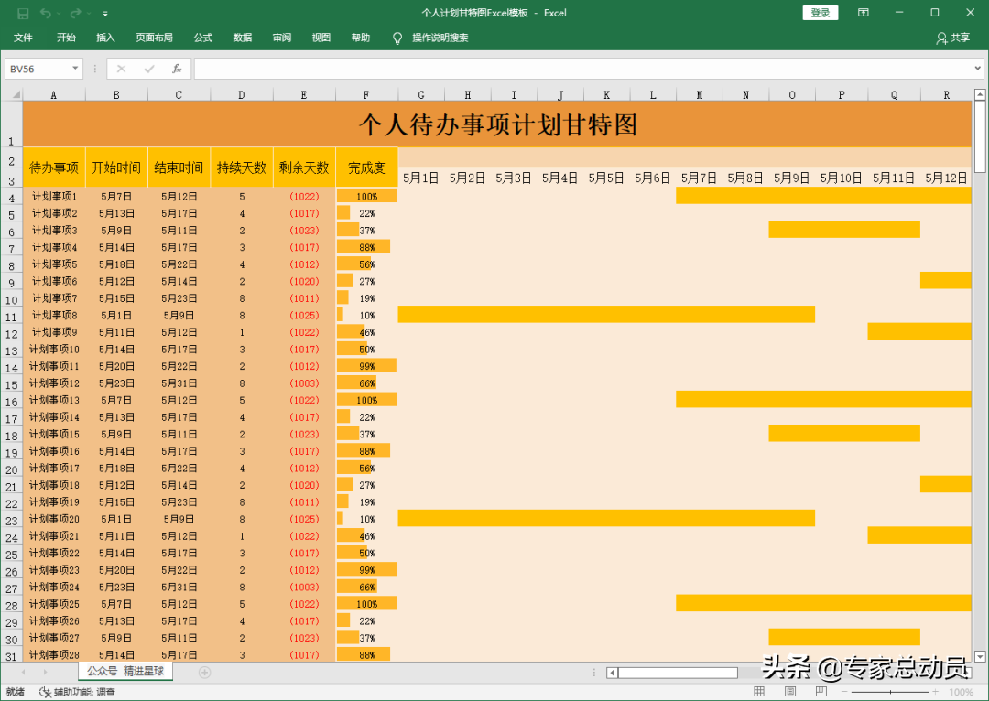The image size is (989, 701).
Task: Click the vertical scrollbar up arrow
Action: coord(980,95)
